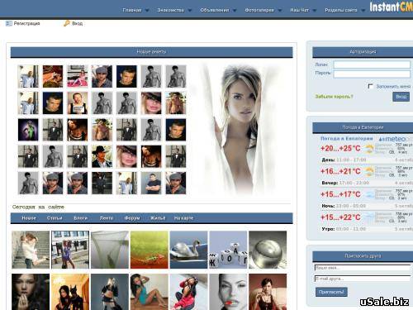Toggle the Запомнить меня checkbox

[371, 87]
